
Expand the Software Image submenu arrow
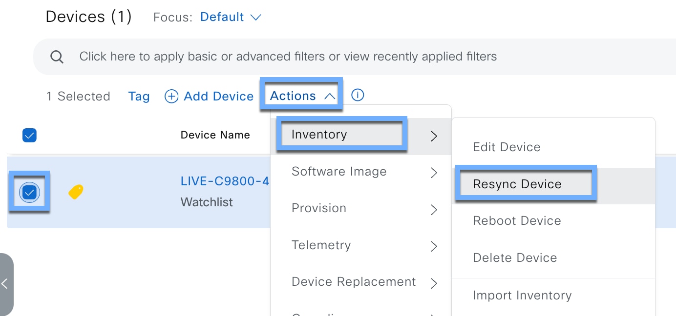(x=433, y=172)
